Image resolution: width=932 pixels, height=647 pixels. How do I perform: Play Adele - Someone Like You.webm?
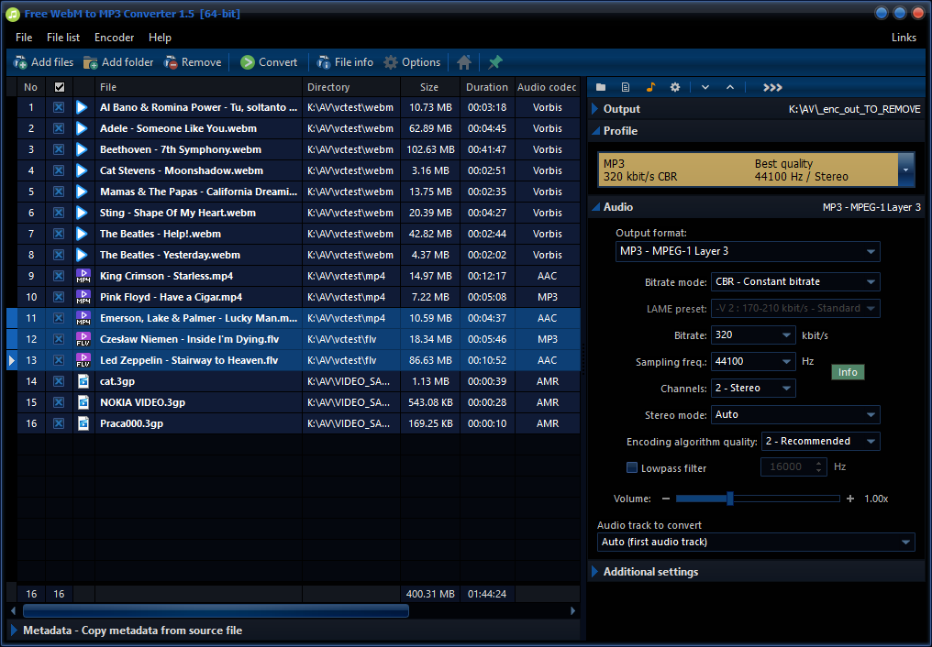(x=82, y=128)
